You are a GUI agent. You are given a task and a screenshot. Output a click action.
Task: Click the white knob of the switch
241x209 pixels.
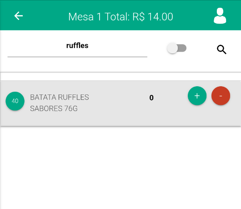[172, 48]
